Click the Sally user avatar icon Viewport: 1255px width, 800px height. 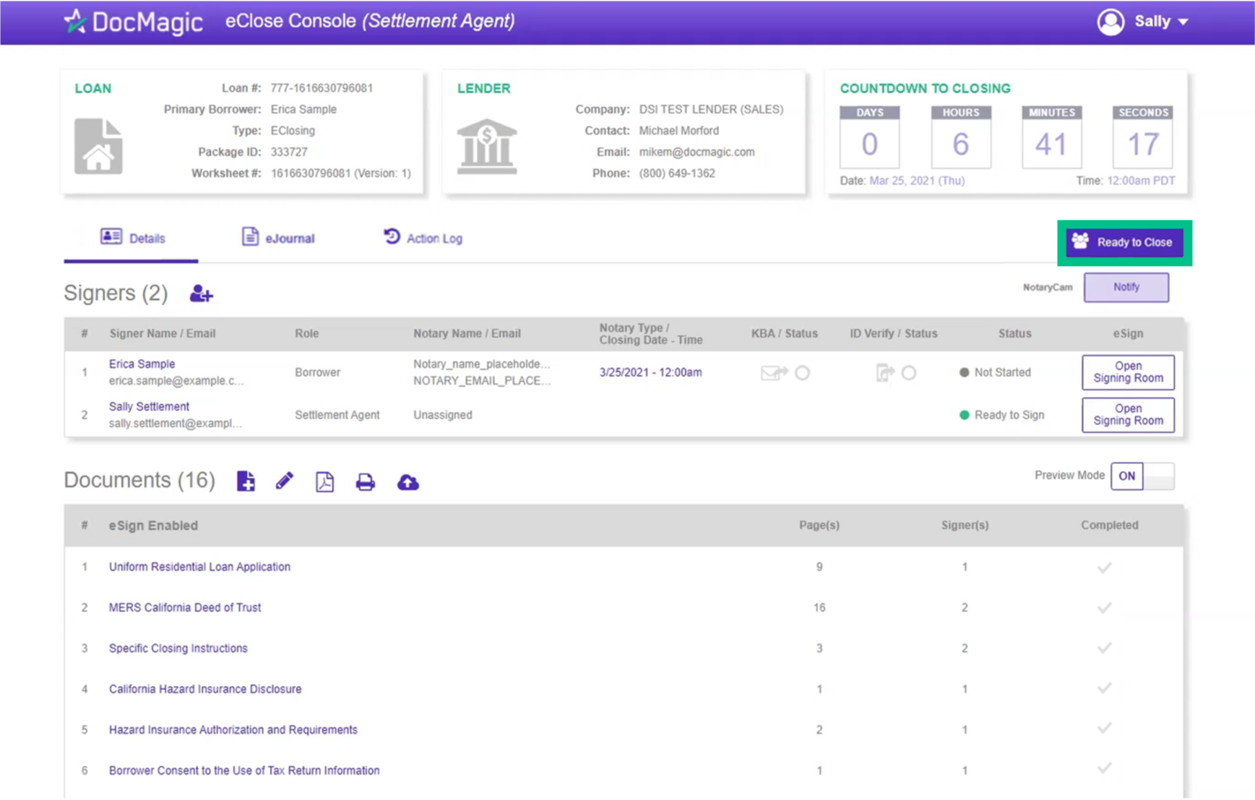tap(1110, 22)
